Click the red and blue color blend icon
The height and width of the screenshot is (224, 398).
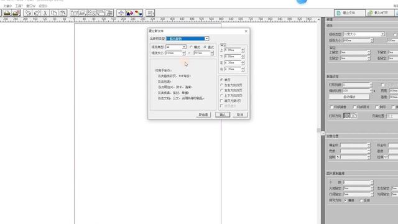tap(138, 13)
